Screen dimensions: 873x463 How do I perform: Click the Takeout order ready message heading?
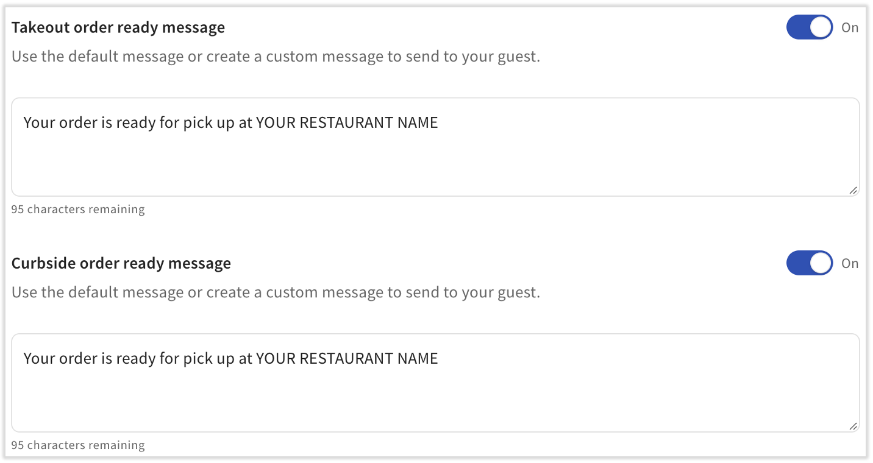click(x=118, y=27)
